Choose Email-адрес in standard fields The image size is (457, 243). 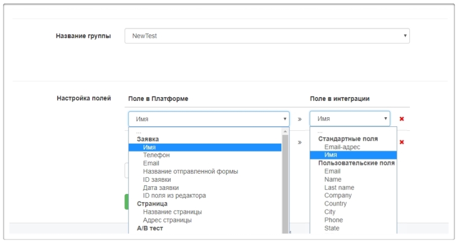click(x=342, y=147)
